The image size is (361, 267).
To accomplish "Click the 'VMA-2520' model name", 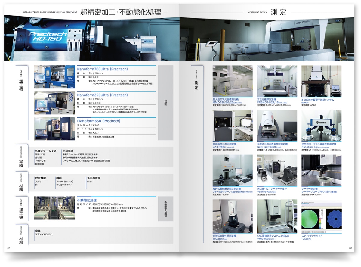I will pyautogui.click(x=264, y=239).
